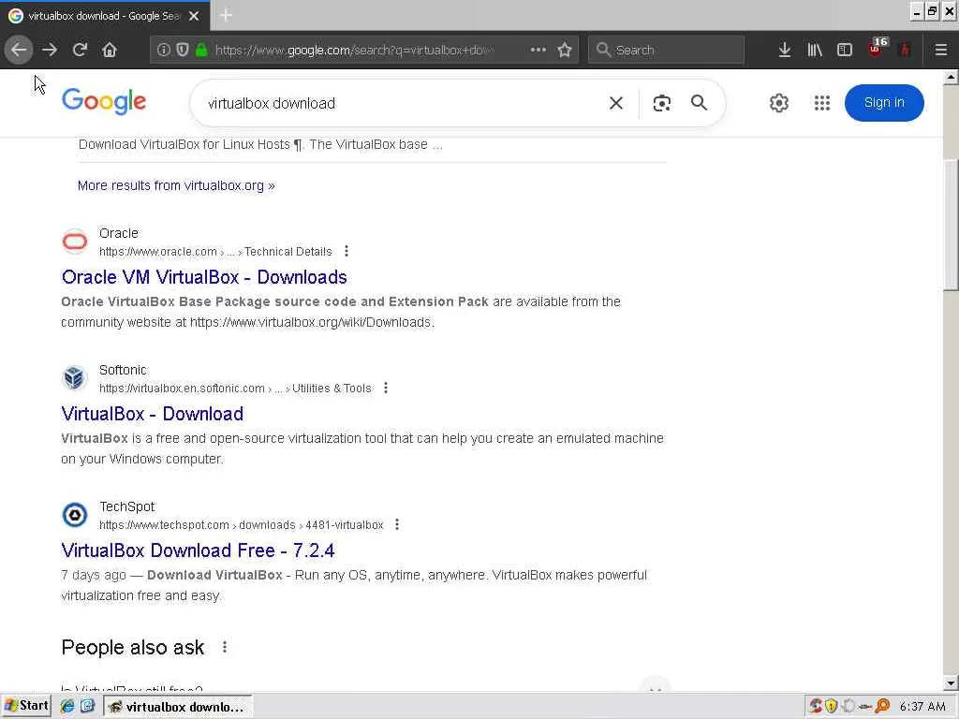Open options dots next to Oracle result URL

tap(347, 251)
